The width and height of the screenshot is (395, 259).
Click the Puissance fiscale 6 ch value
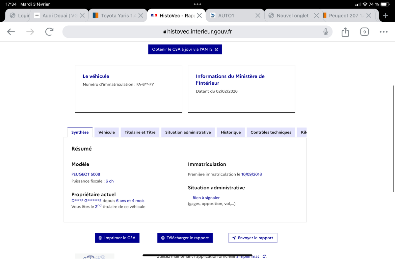110,181
